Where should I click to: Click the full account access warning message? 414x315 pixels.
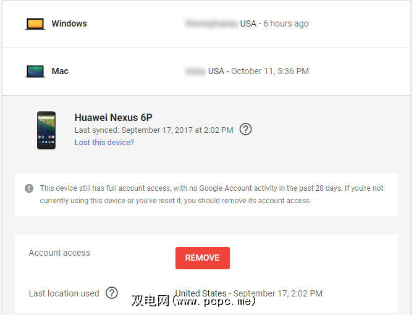click(x=211, y=195)
